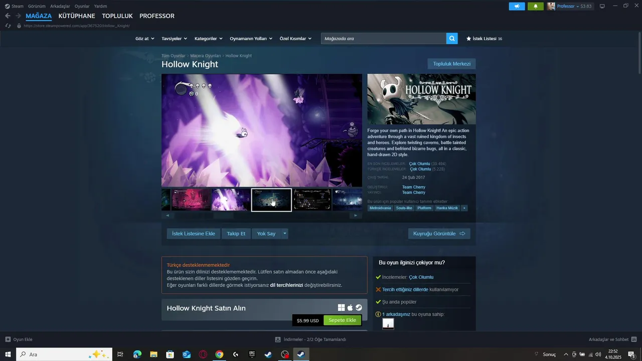Open the Arkadaşlar menu
Viewport: 642px width, 361px height.
pos(60,6)
